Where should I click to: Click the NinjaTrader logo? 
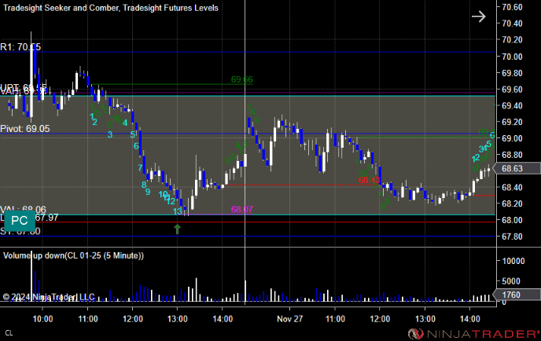pos(474,334)
